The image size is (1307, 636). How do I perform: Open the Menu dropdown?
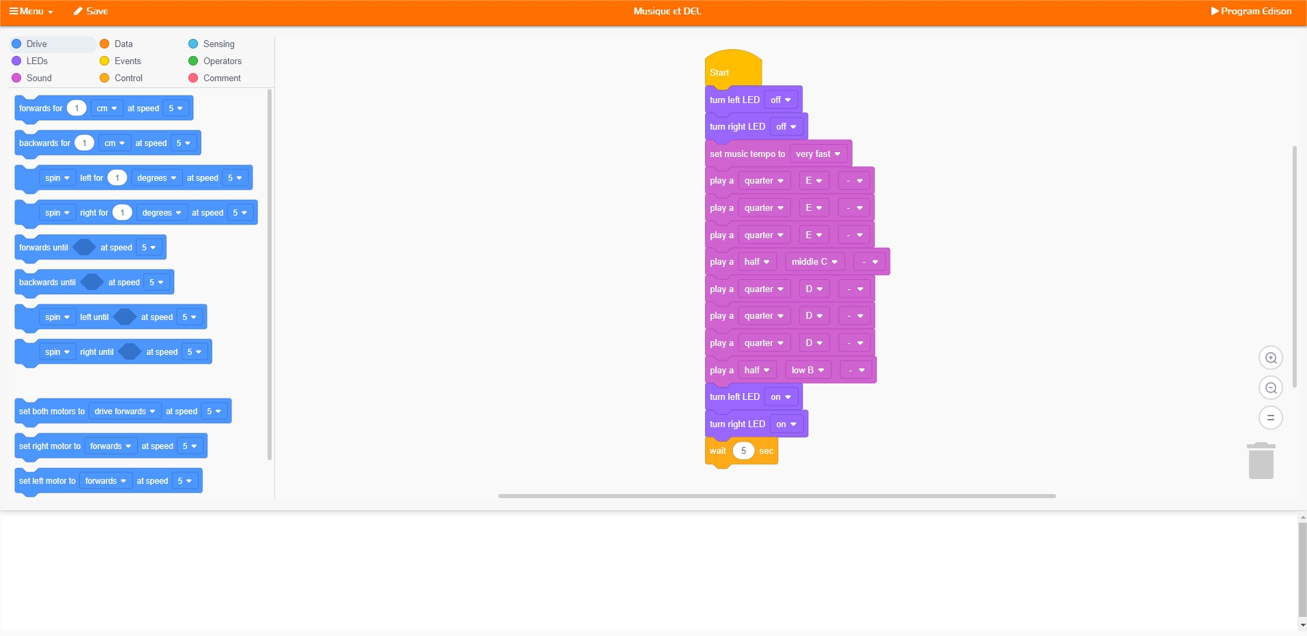click(x=31, y=11)
